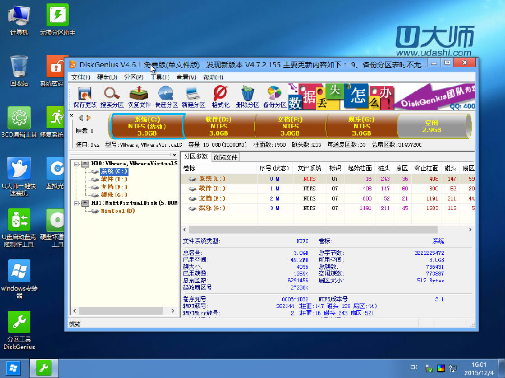Select 娱乐(G:) in the disk tree
This screenshot has height=378, width=505.
tap(114, 195)
